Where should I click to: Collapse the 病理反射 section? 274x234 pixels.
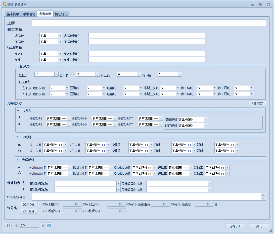18,160
